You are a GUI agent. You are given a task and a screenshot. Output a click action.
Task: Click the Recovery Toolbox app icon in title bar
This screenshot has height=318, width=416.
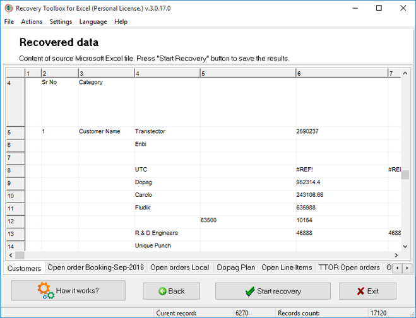9,8
